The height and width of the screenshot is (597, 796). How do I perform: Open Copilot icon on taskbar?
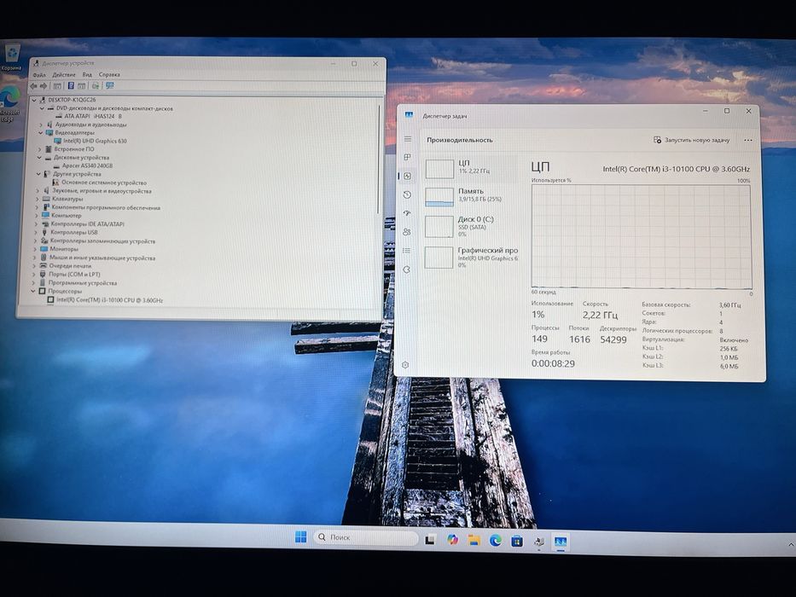(452, 540)
